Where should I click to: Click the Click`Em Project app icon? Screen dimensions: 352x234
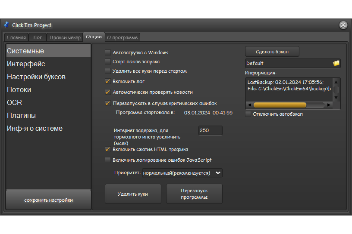tap(7, 25)
